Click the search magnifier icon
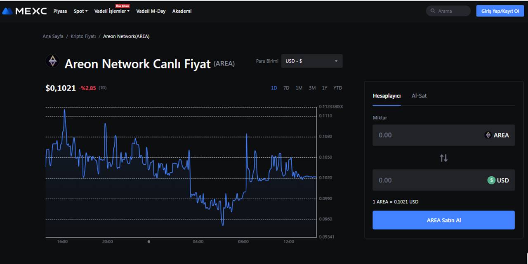 coord(433,11)
